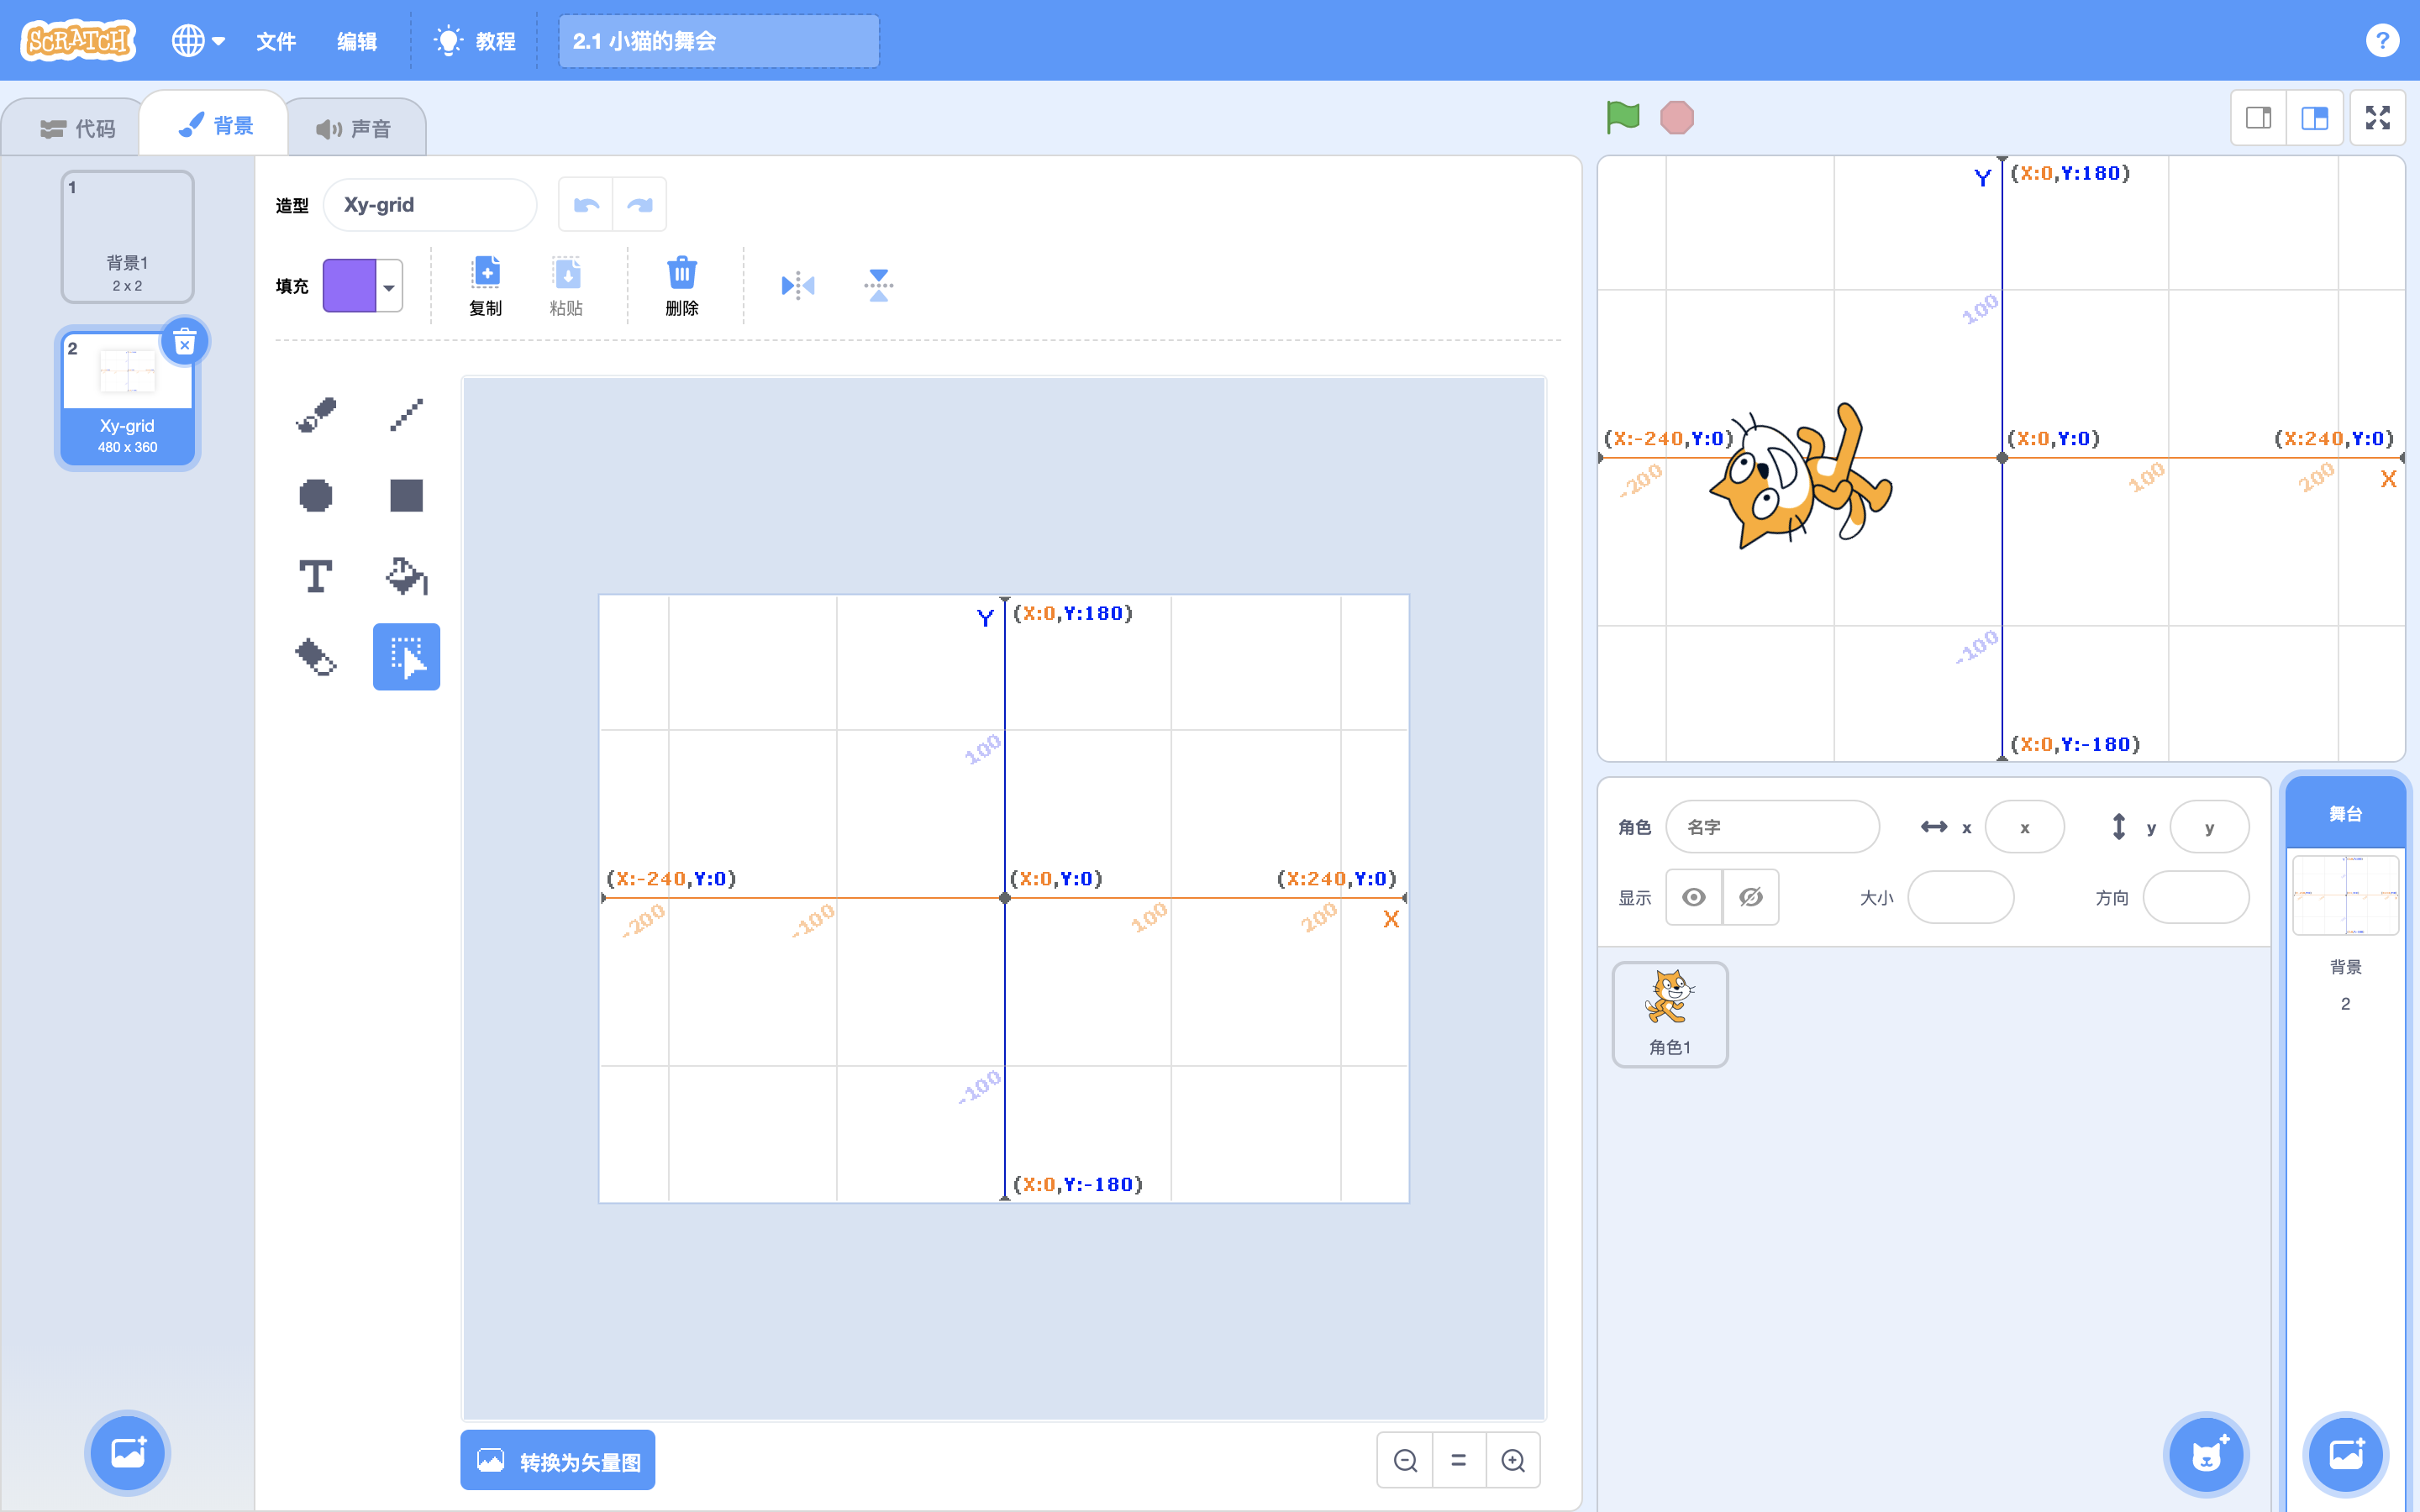
Task: Select the Circle shape tool
Action: point(316,495)
